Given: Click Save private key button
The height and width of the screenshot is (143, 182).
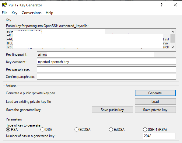Looking at the screenshot, I should point(155,110).
